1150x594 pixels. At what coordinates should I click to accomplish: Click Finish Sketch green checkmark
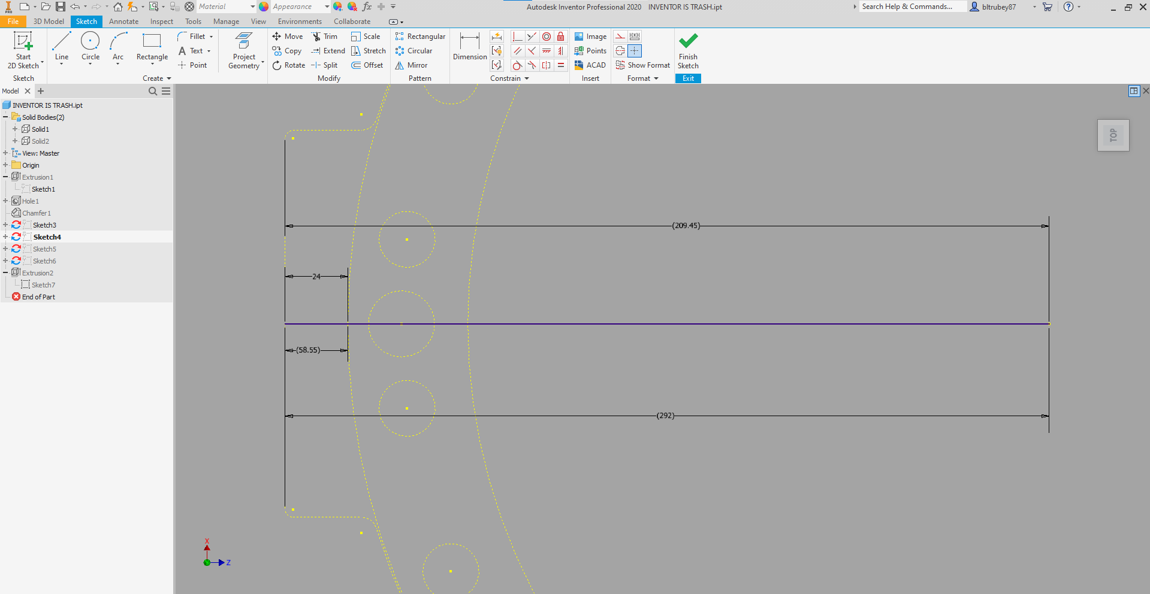coord(687,48)
